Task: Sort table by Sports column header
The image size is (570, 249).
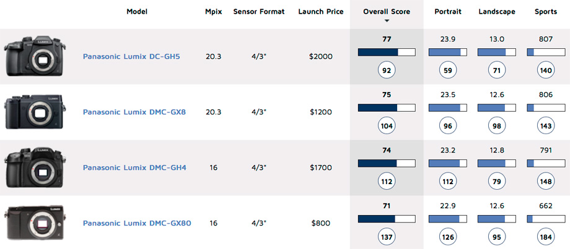Action: click(x=545, y=12)
